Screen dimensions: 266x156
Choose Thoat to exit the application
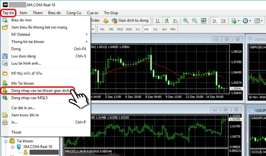[45, 132]
